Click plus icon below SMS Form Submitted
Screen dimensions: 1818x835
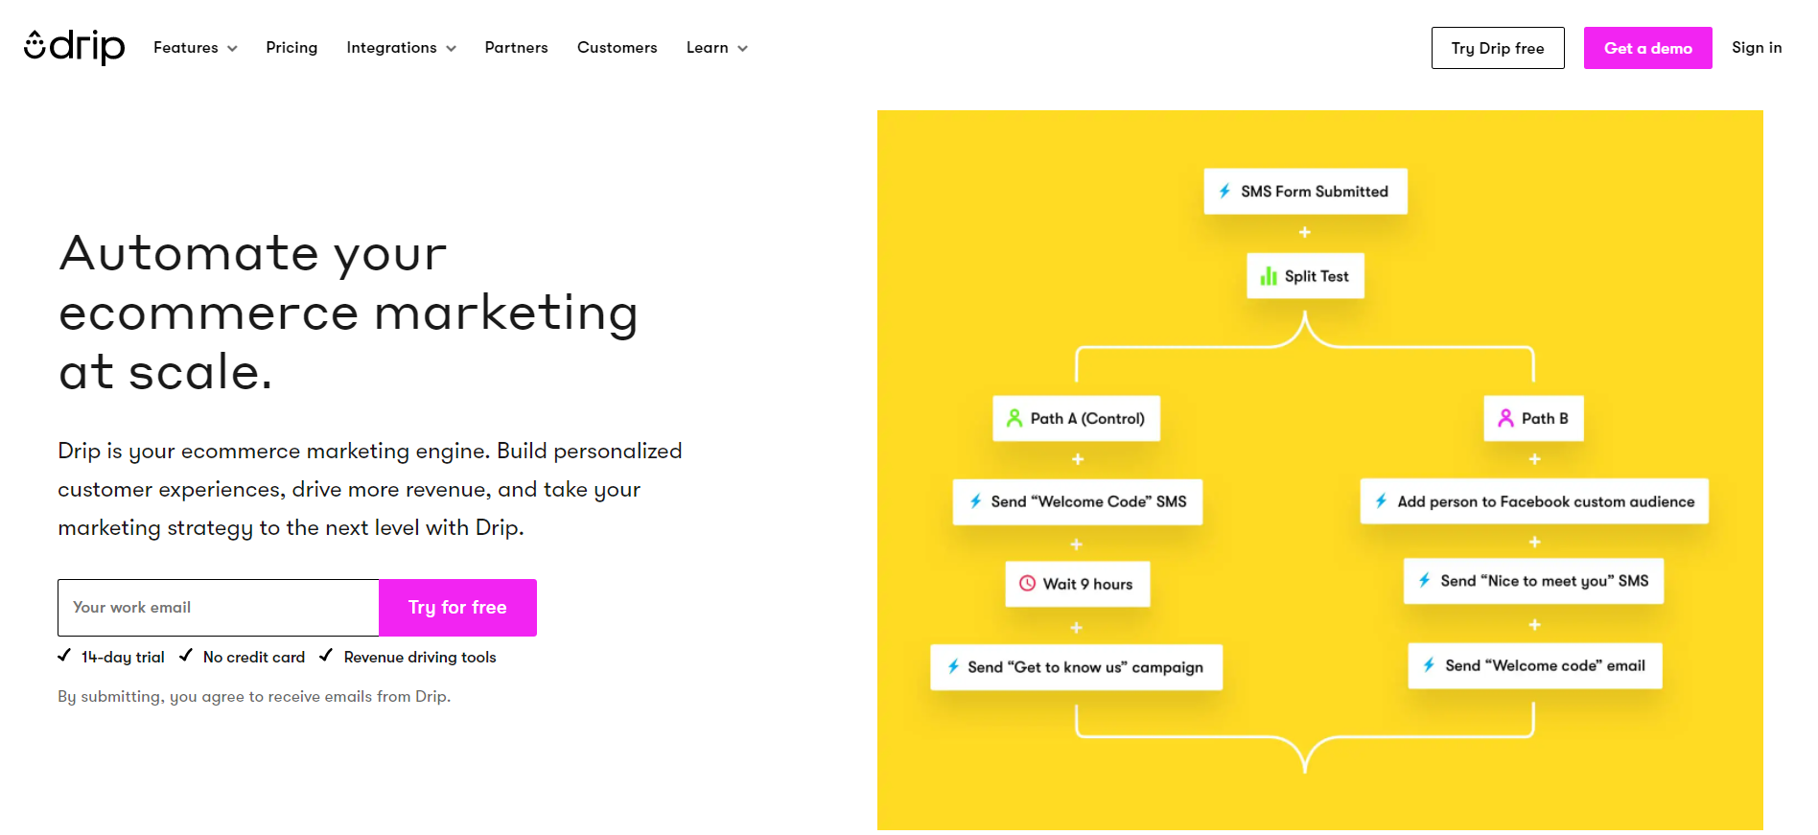point(1304,232)
